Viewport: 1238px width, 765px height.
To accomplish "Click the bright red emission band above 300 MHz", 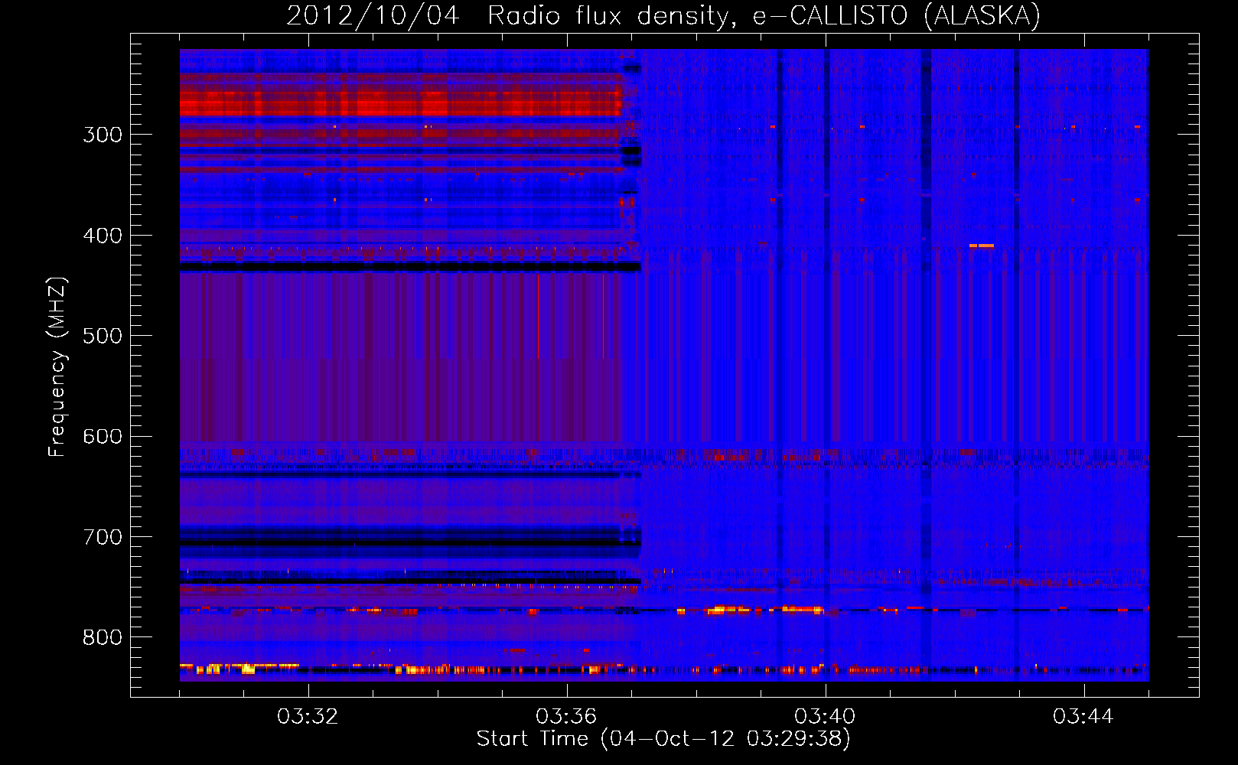I will click(x=401, y=103).
